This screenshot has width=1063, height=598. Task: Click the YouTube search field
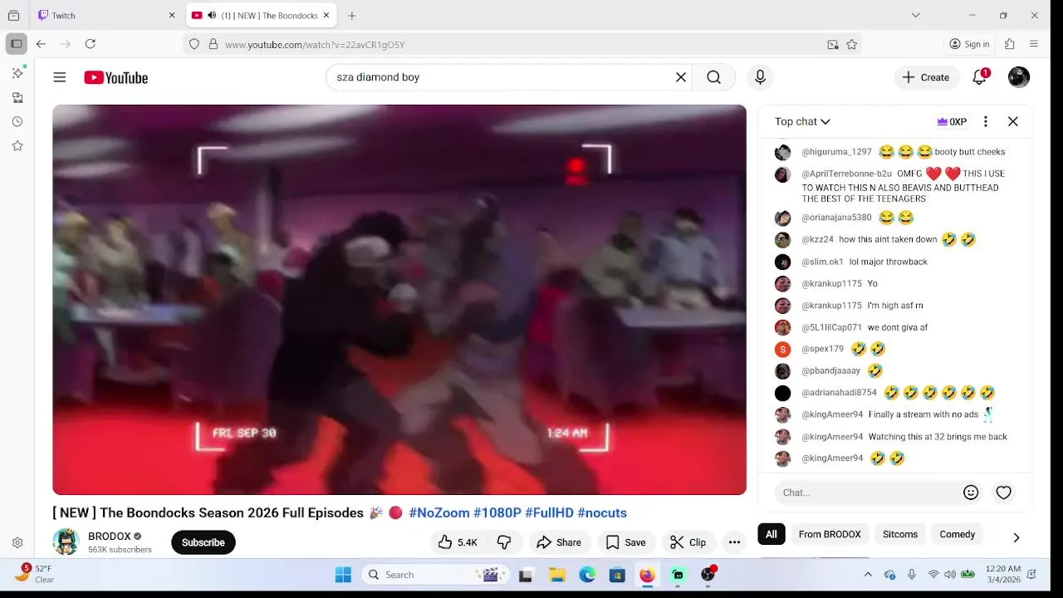[x=498, y=77]
